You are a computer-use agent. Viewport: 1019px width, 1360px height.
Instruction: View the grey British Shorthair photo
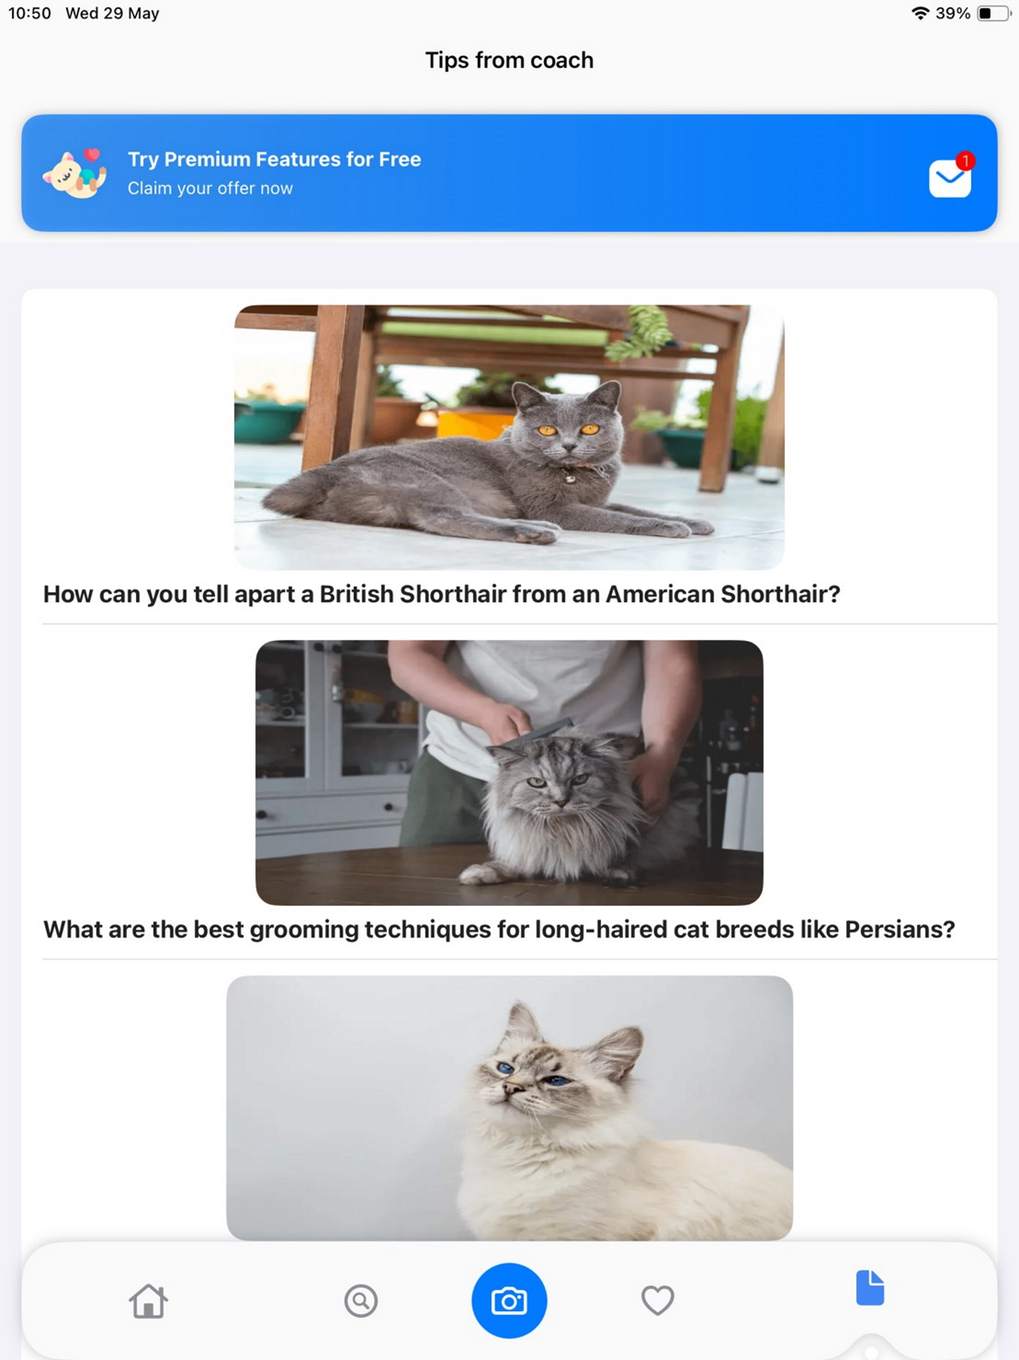click(x=509, y=437)
